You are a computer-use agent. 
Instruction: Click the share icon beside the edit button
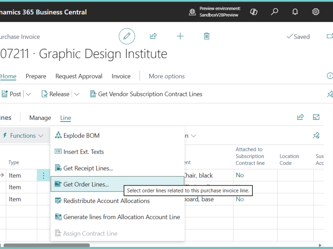pos(153,36)
